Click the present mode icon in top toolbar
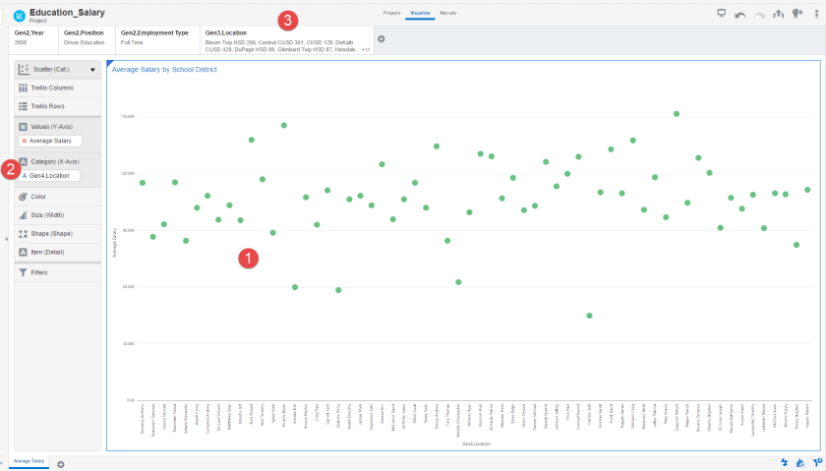 pyautogui.click(x=721, y=14)
